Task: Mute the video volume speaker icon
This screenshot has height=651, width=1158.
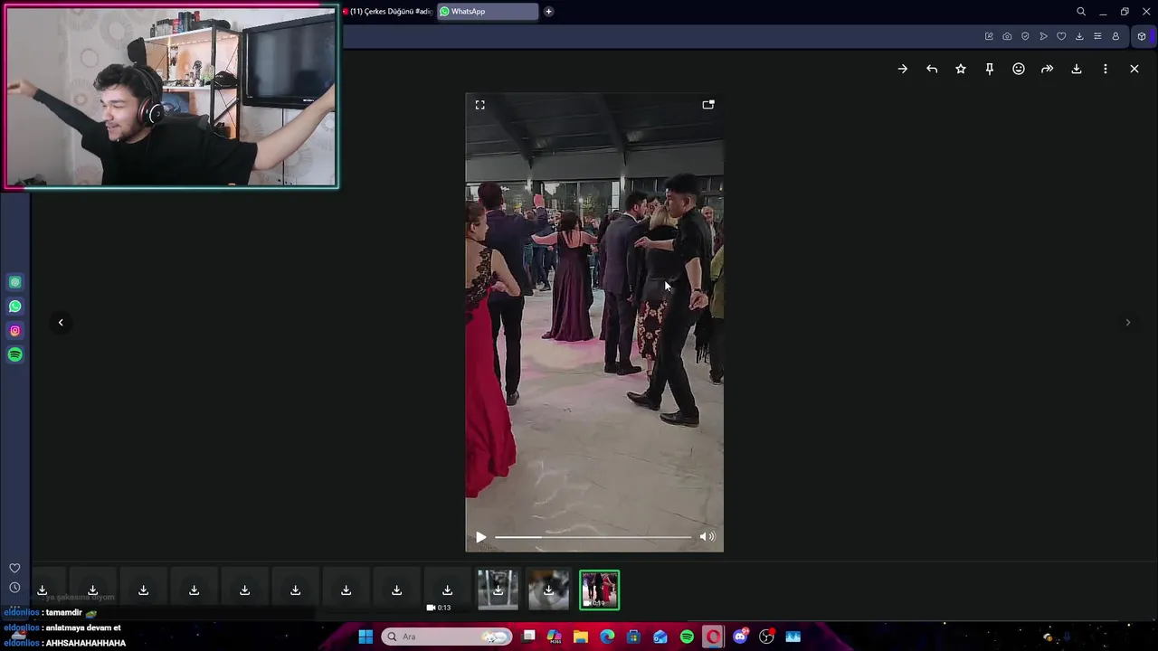Action: click(x=707, y=537)
